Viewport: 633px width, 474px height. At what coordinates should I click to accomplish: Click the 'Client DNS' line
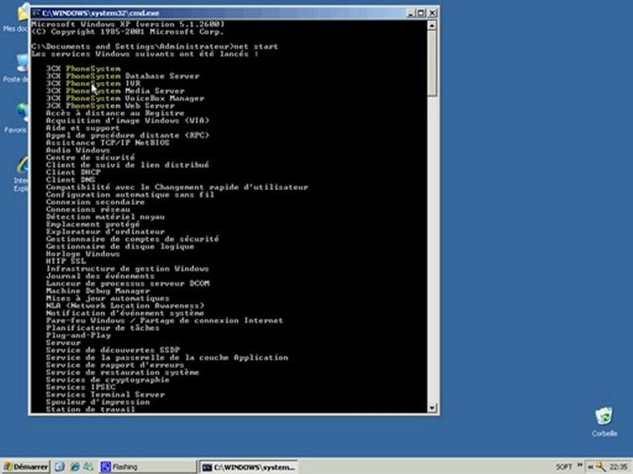pos(71,180)
